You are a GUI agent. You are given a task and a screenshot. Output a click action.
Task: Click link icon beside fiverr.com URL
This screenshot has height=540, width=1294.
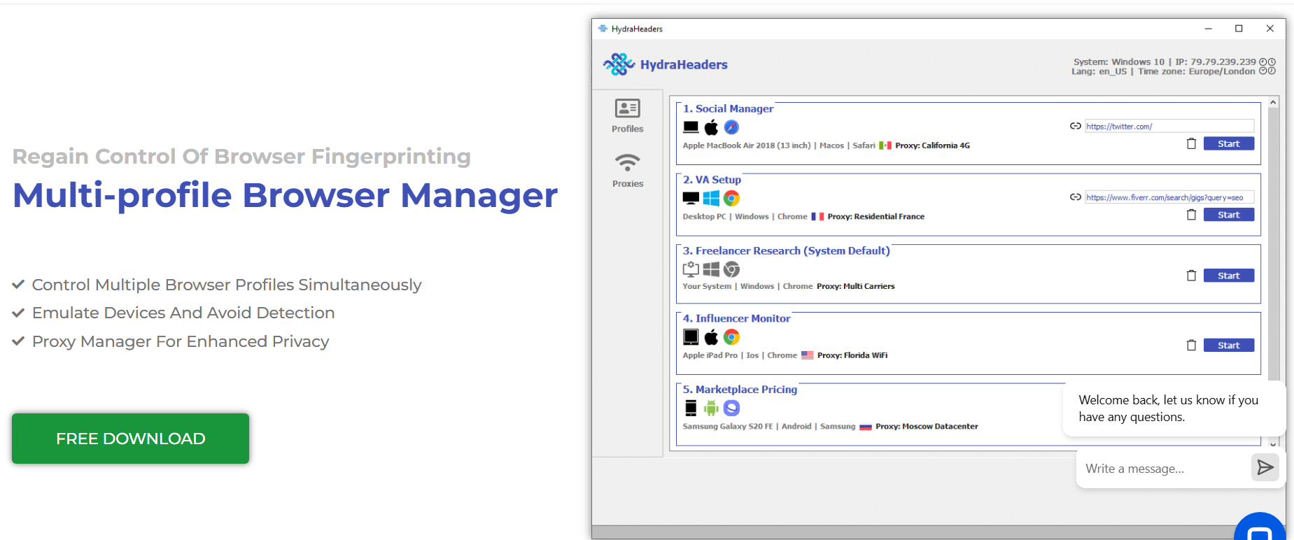click(x=1076, y=197)
